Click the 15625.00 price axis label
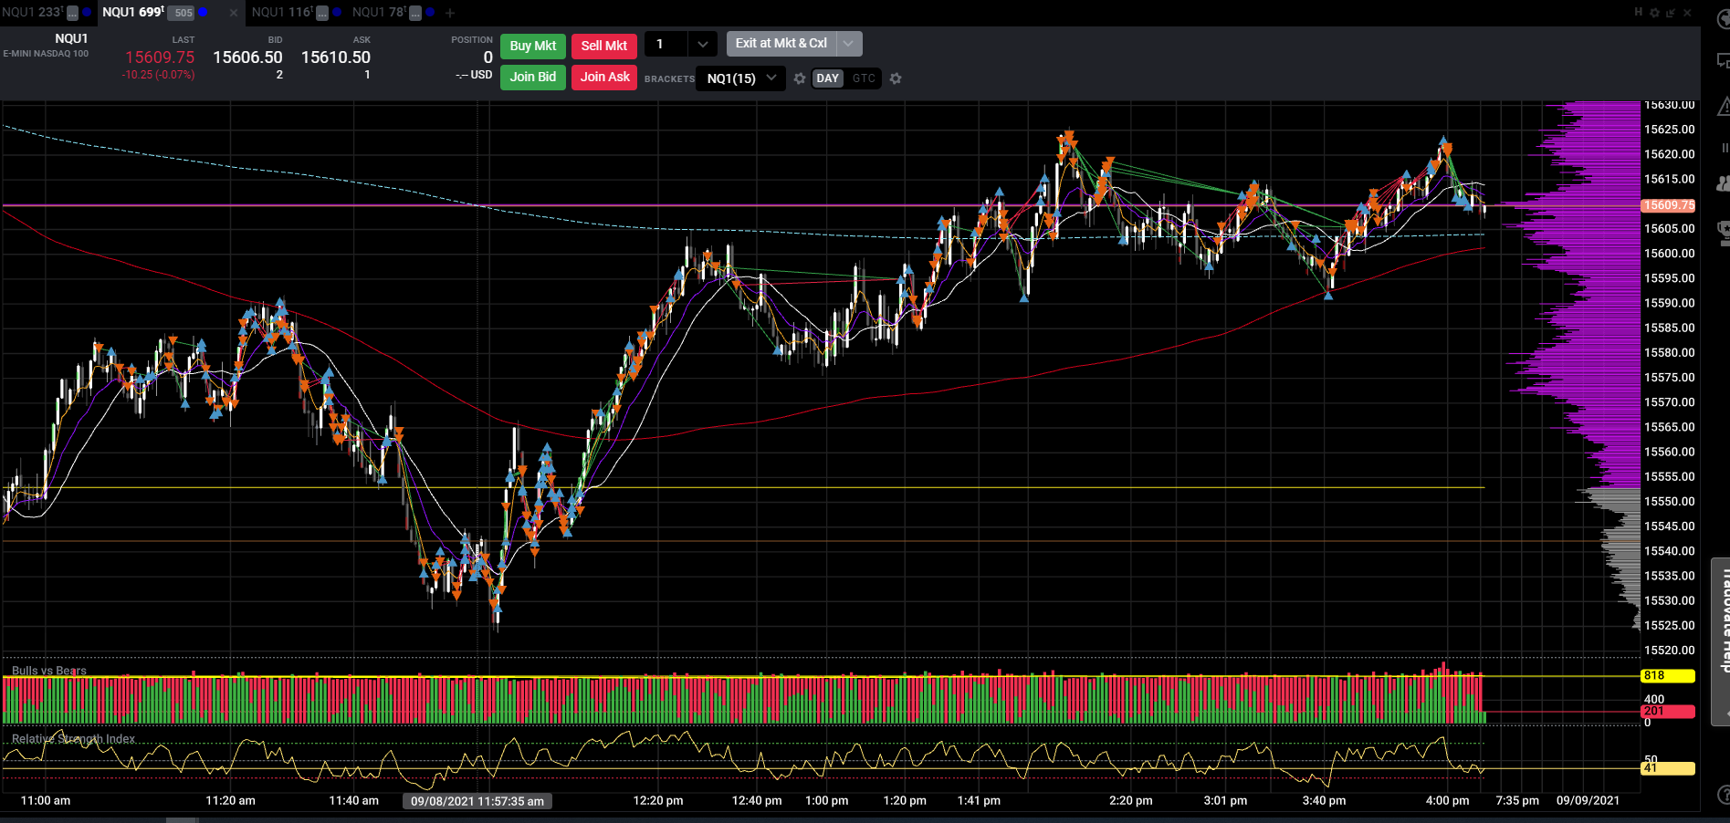Image resolution: width=1730 pixels, height=823 pixels. 1669,130
